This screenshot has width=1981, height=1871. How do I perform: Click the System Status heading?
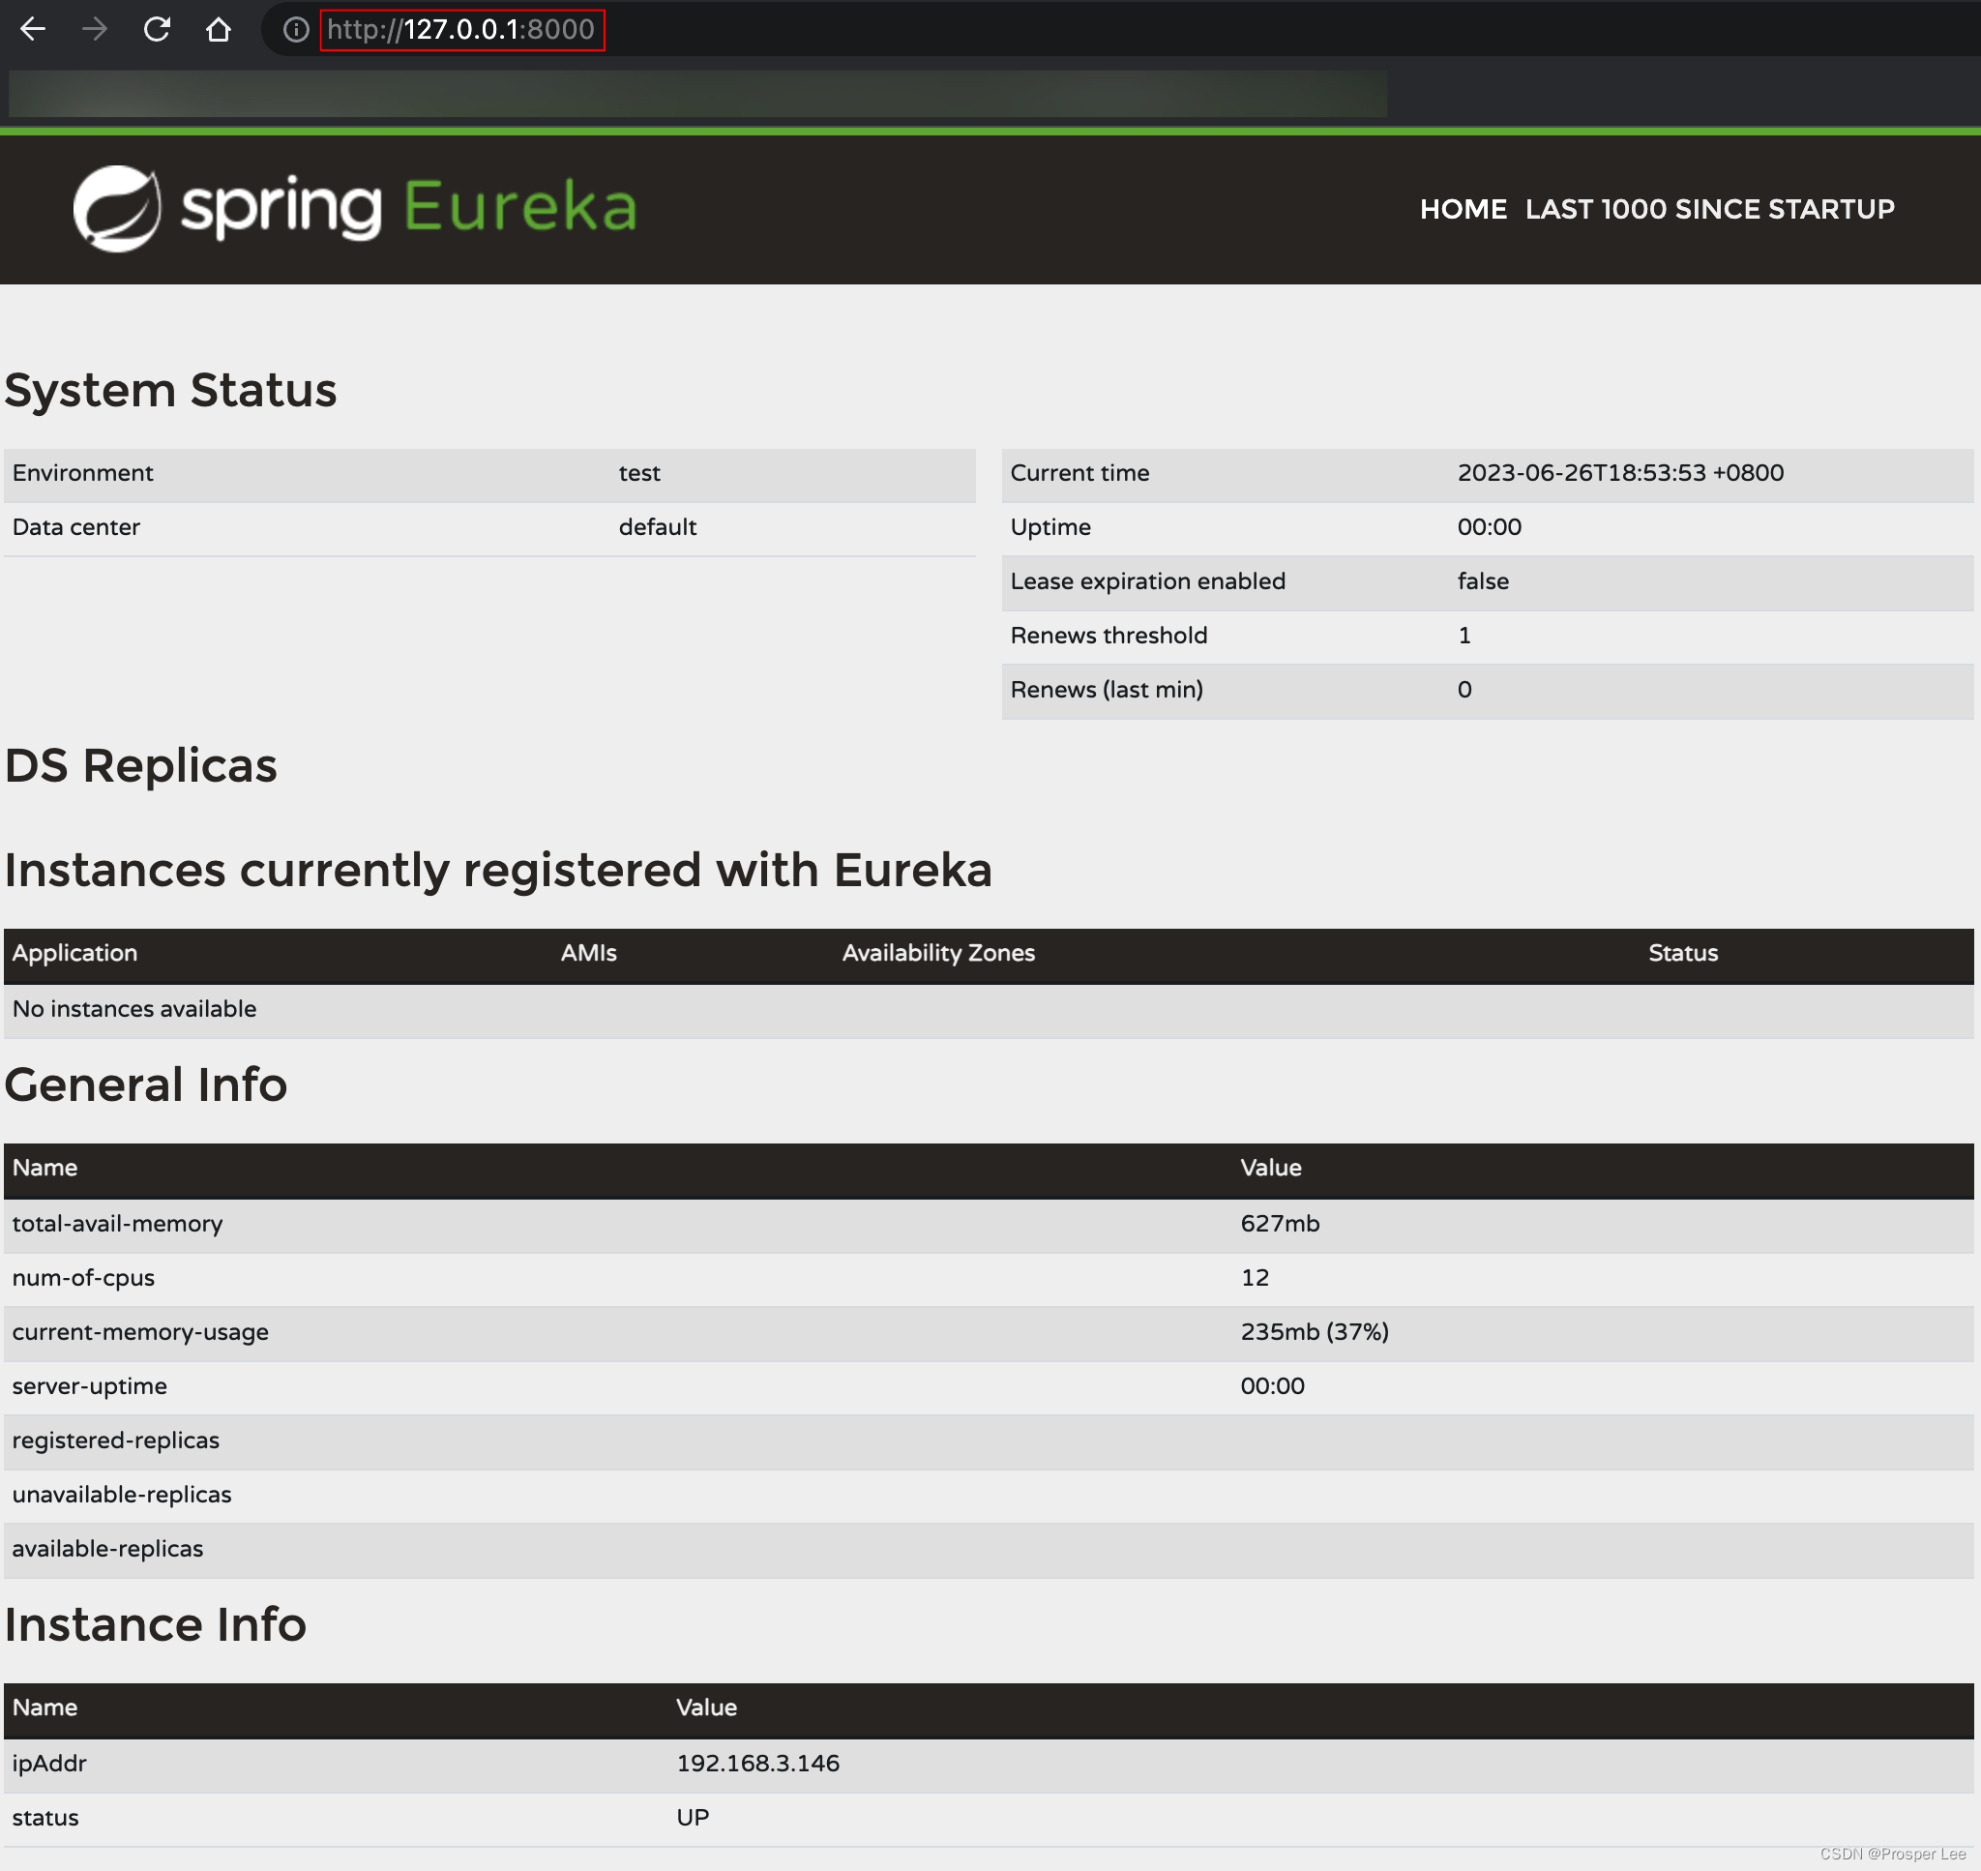(x=170, y=390)
